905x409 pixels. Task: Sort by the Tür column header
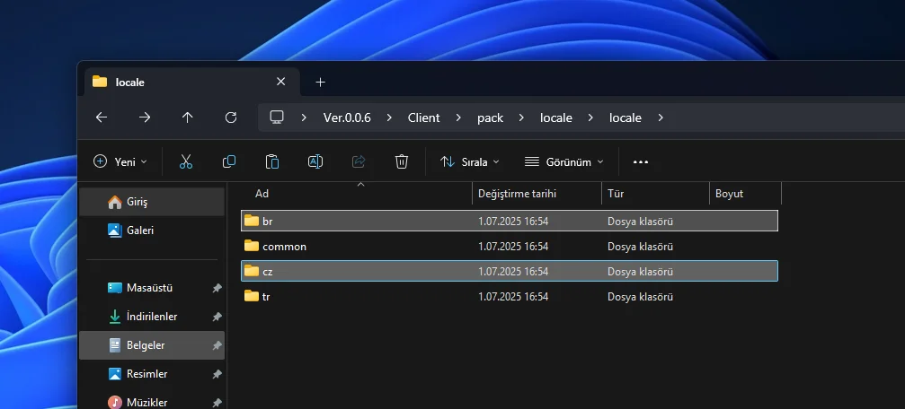pos(655,194)
